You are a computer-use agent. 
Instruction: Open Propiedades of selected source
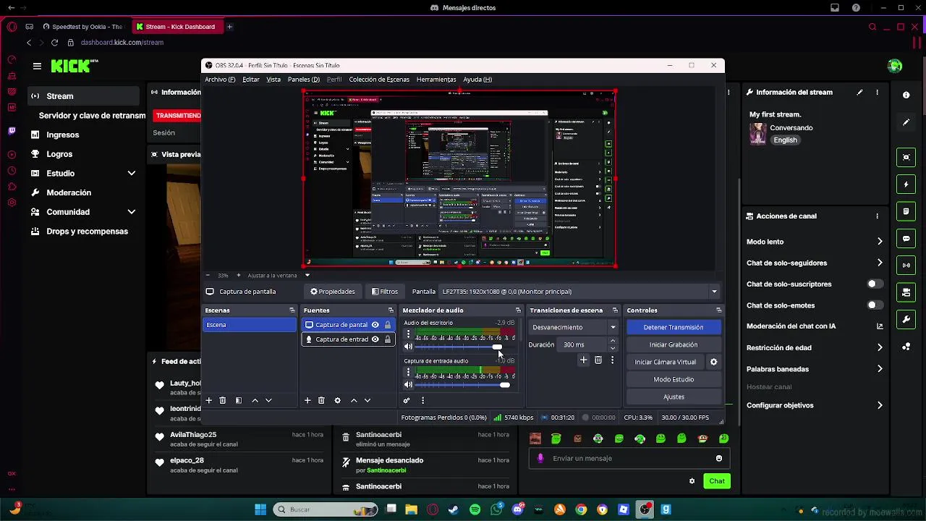coord(333,292)
